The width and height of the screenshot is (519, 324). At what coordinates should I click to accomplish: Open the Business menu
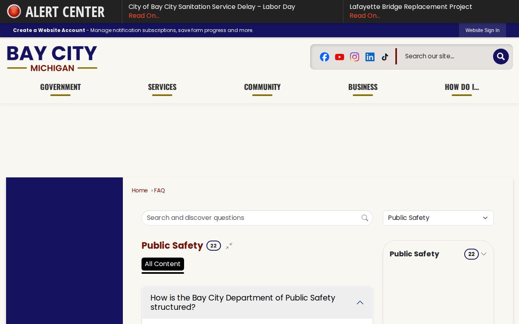(x=363, y=87)
